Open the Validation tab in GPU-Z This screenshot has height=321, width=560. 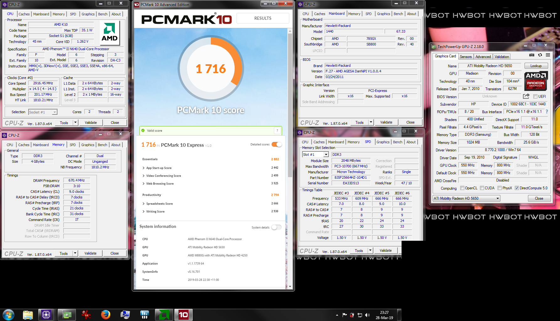[x=502, y=57]
